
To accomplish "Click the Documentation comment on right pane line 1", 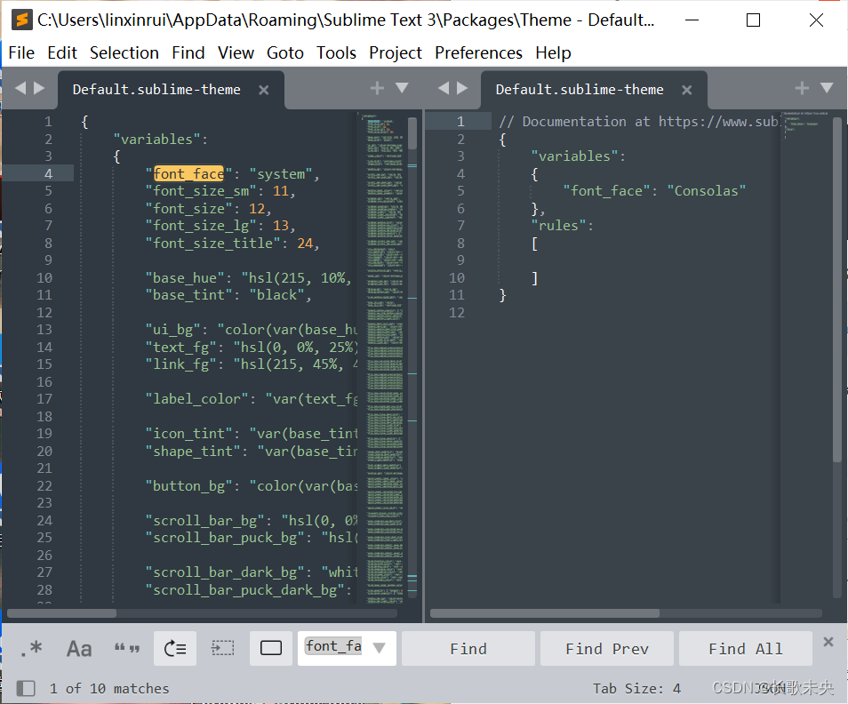I will click(638, 122).
